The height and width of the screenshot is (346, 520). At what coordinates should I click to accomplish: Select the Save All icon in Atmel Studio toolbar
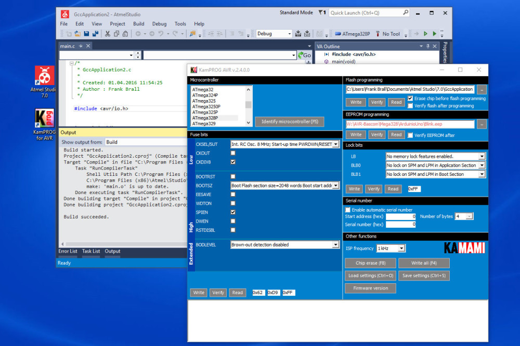pos(95,33)
